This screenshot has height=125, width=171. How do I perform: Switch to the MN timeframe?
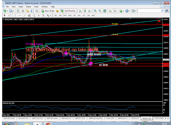tap(93, 16)
